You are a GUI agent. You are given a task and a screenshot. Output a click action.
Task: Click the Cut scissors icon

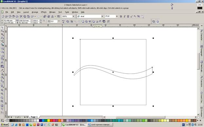pyautogui.click(x=21, y=16)
